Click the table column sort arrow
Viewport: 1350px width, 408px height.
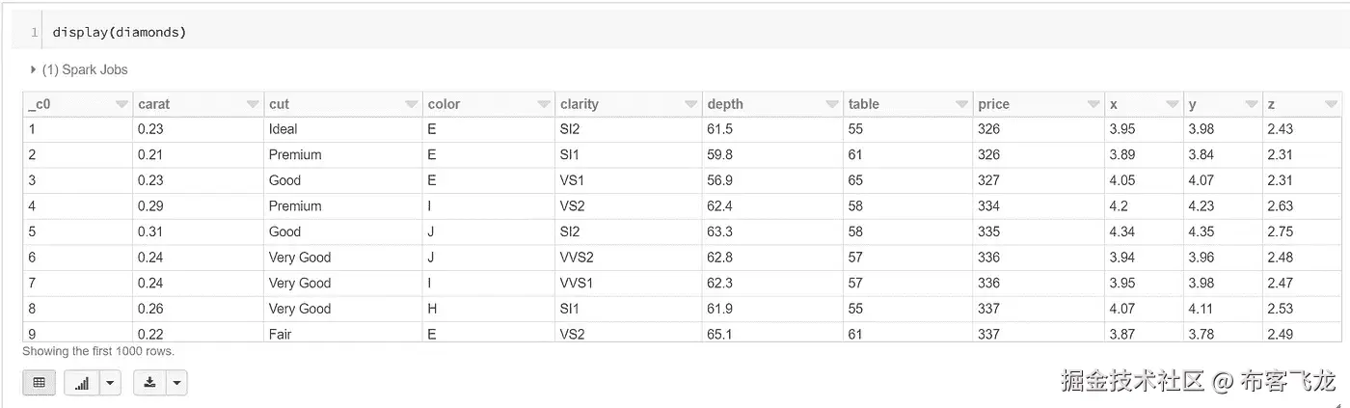(961, 104)
